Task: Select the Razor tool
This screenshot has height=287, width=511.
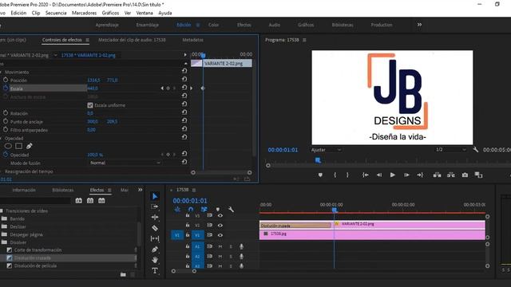Action: click(155, 228)
